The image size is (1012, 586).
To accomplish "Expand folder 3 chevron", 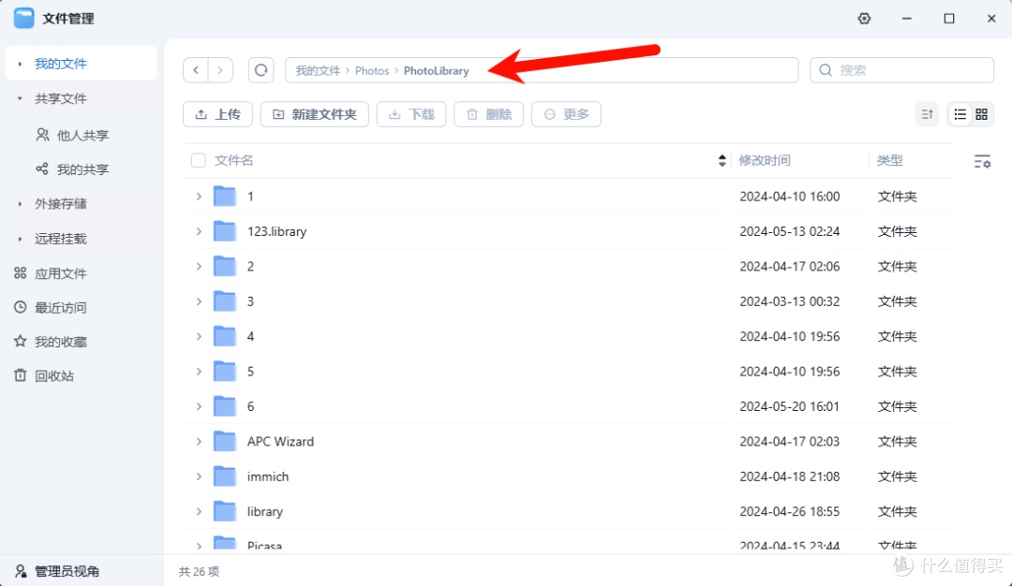I will point(199,301).
